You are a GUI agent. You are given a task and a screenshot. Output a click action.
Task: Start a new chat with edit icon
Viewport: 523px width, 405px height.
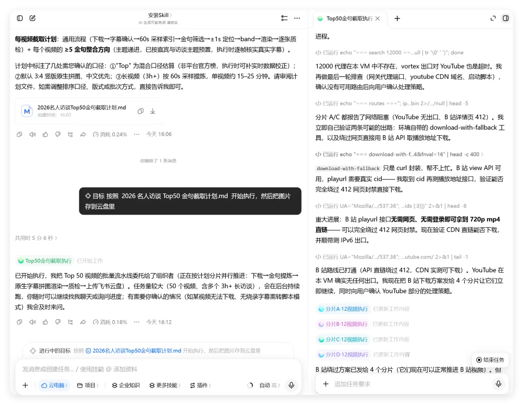[32, 18]
